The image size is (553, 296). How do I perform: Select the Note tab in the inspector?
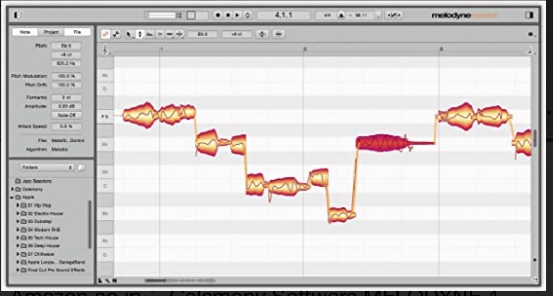click(25, 32)
